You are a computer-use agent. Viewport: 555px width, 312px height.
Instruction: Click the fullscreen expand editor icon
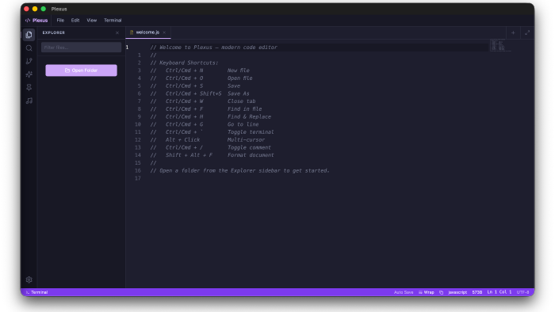click(527, 32)
